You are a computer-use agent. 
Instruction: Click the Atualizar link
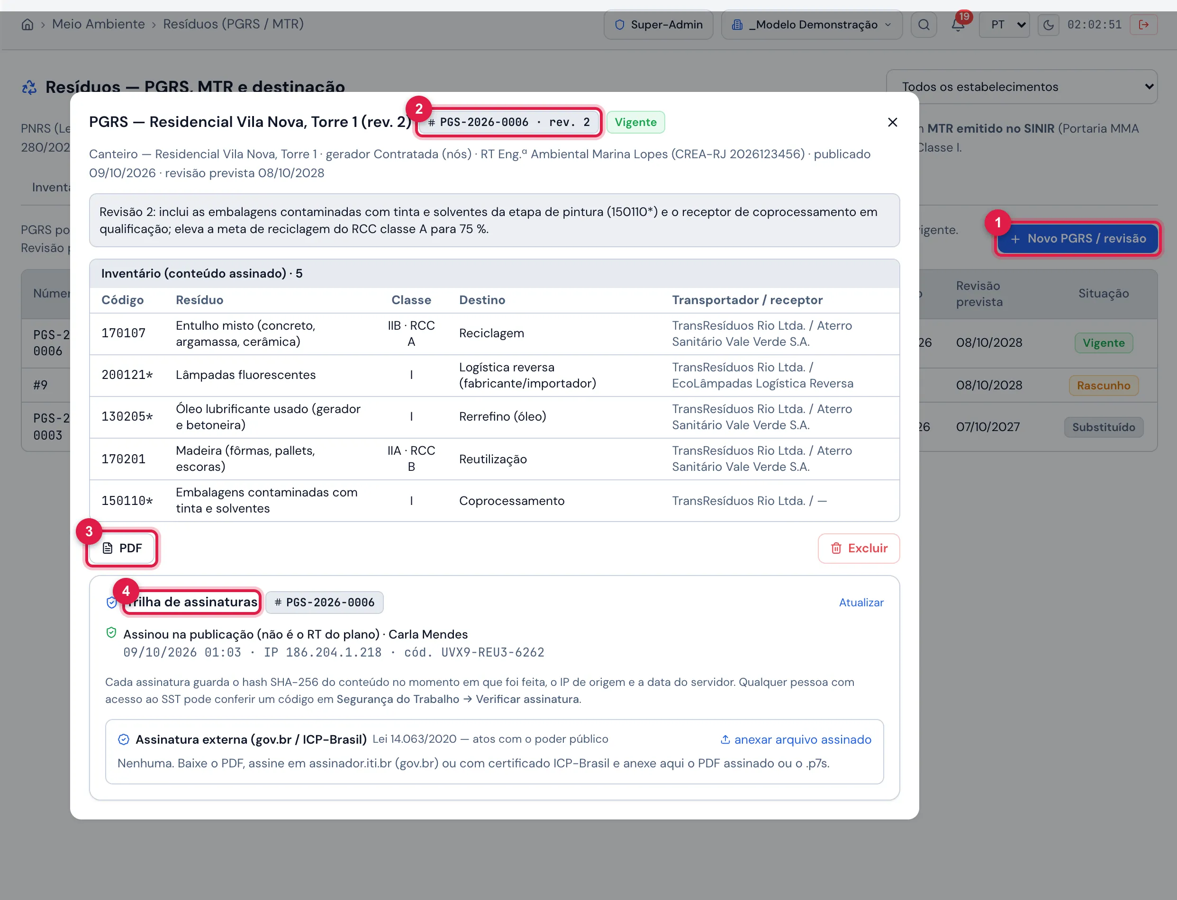tap(861, 602)
